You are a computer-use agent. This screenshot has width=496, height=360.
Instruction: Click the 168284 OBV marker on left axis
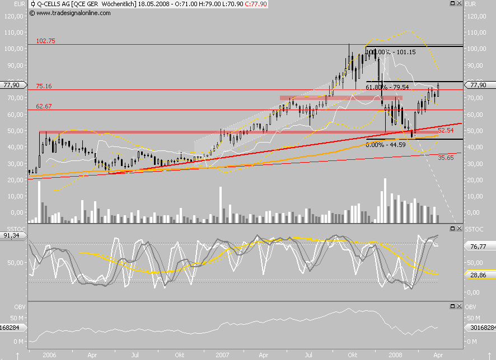[12, 328]
